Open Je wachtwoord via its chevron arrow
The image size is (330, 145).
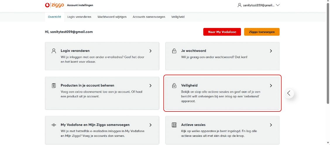point(271,51)
